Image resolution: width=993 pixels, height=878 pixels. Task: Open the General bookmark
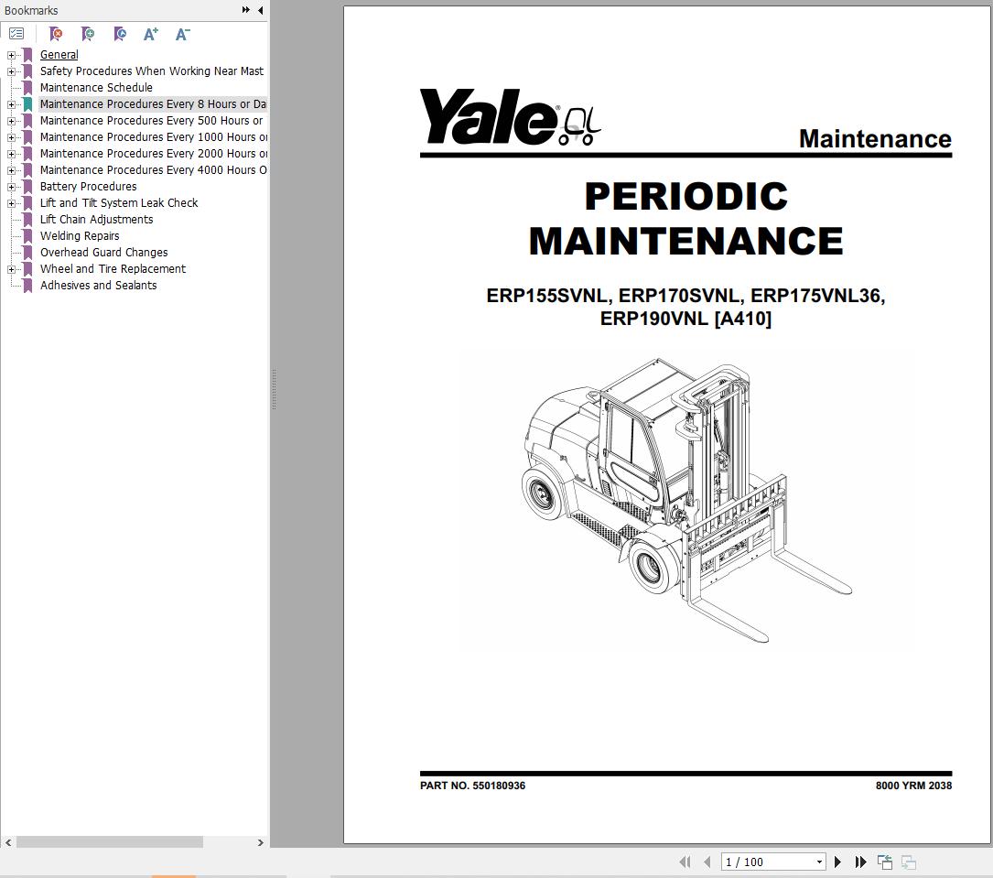tap(59, 55)
